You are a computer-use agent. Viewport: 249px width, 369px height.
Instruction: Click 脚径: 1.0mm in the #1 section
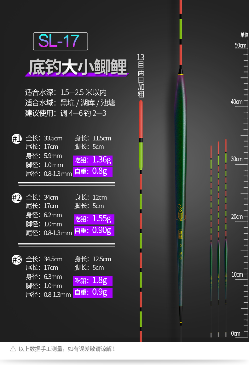[44, 165]
